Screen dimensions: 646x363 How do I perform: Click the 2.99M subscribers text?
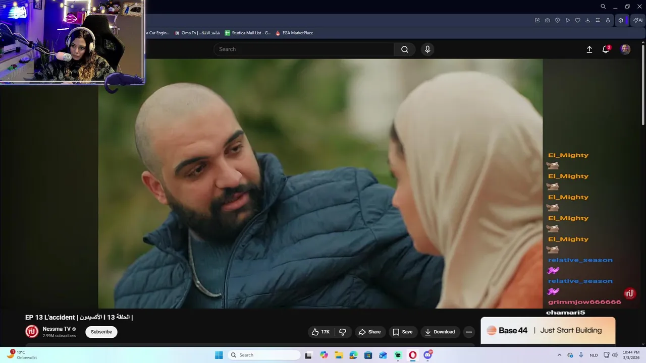(x=59, y=336)
